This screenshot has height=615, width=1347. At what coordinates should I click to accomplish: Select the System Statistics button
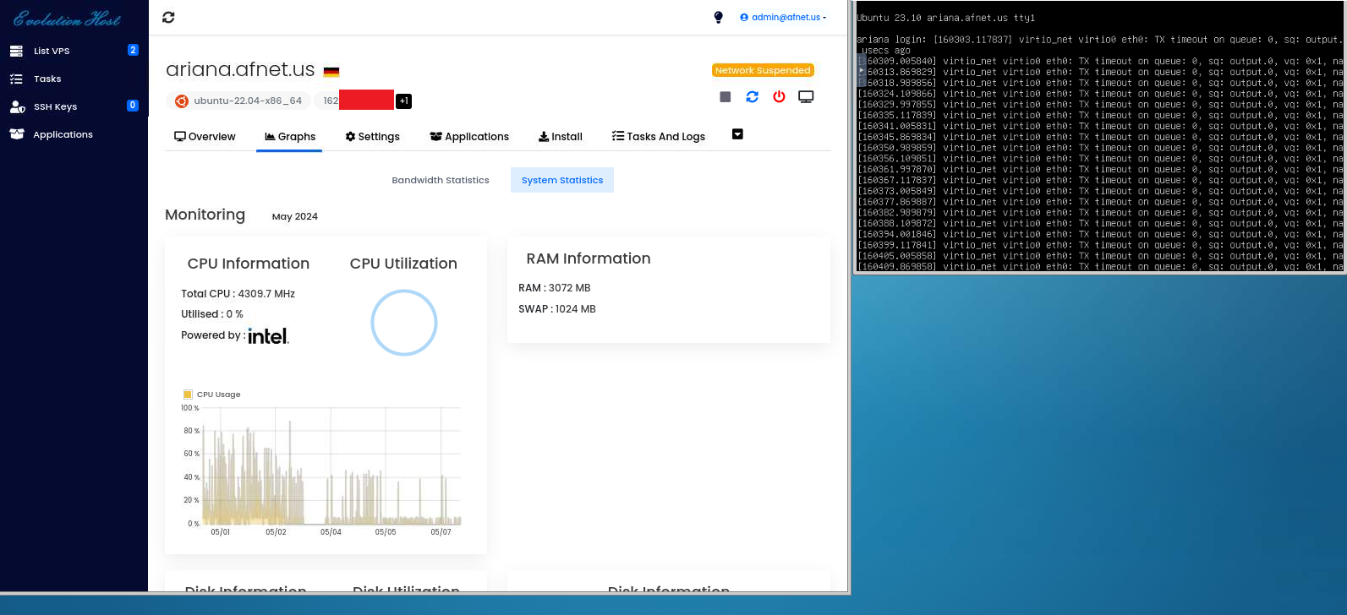point(561,180)
